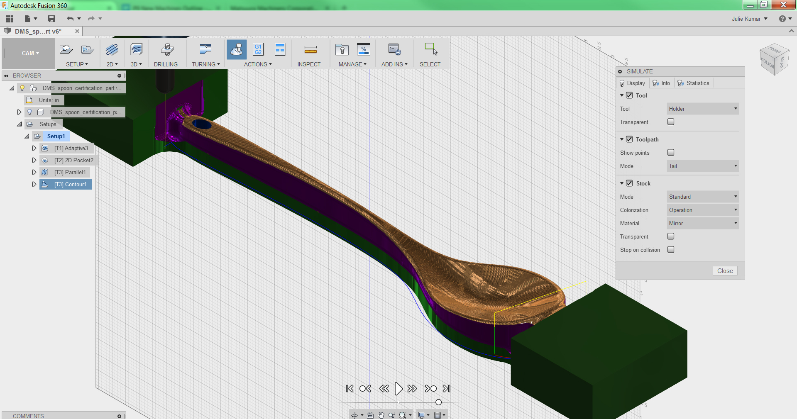
Task: Open the Material Mirror dropdown
Action: tap(703, 223)
